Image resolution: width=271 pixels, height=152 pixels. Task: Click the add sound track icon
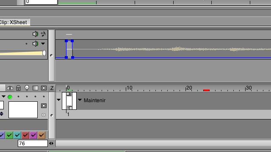click(43, 34)
